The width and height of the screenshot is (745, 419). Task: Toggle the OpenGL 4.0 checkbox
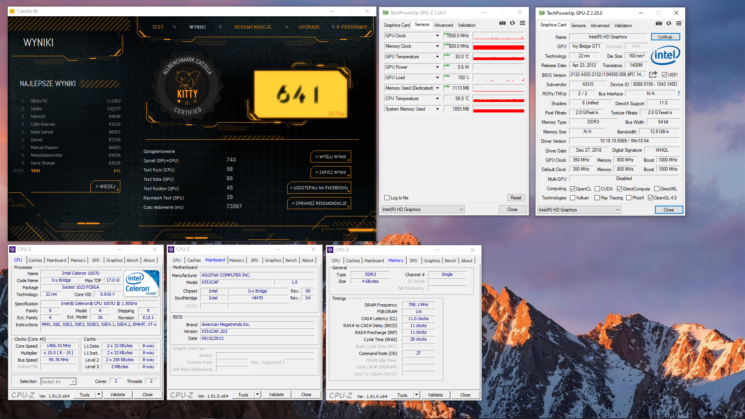650,198
